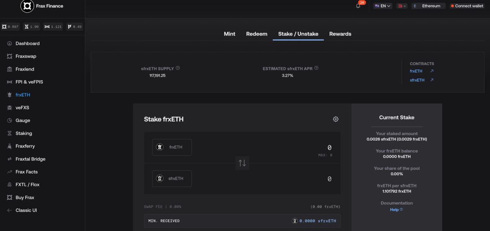Click the supply value 117,191.25

click(x=158, y=75)
